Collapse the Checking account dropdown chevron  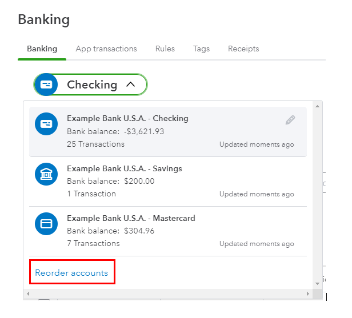(130, 84)
